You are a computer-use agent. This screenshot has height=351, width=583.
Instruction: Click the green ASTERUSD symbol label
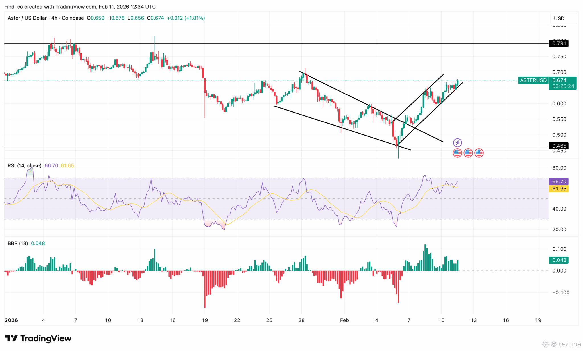(533, 80)
